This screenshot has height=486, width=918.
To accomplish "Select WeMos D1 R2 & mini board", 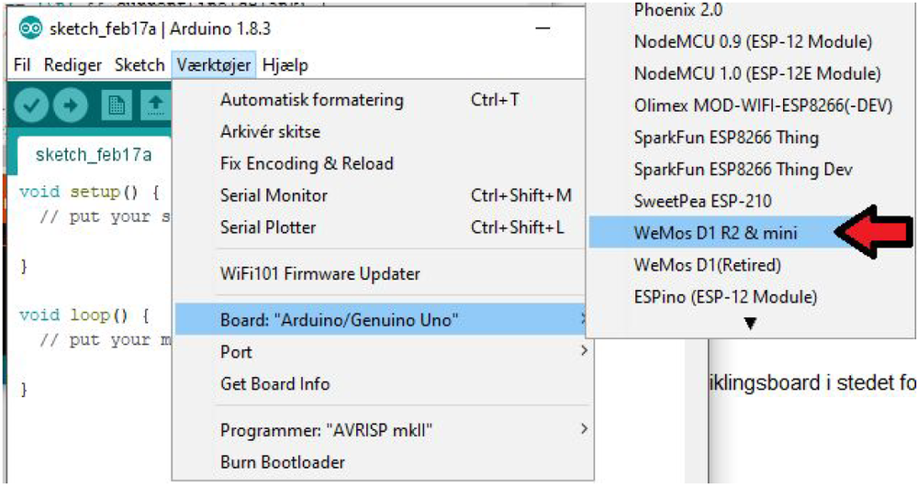I will pyautogui.click(x=715, y=233).
